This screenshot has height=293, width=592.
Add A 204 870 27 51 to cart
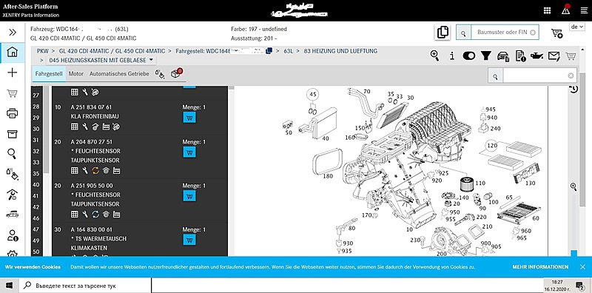click(189, 152)
